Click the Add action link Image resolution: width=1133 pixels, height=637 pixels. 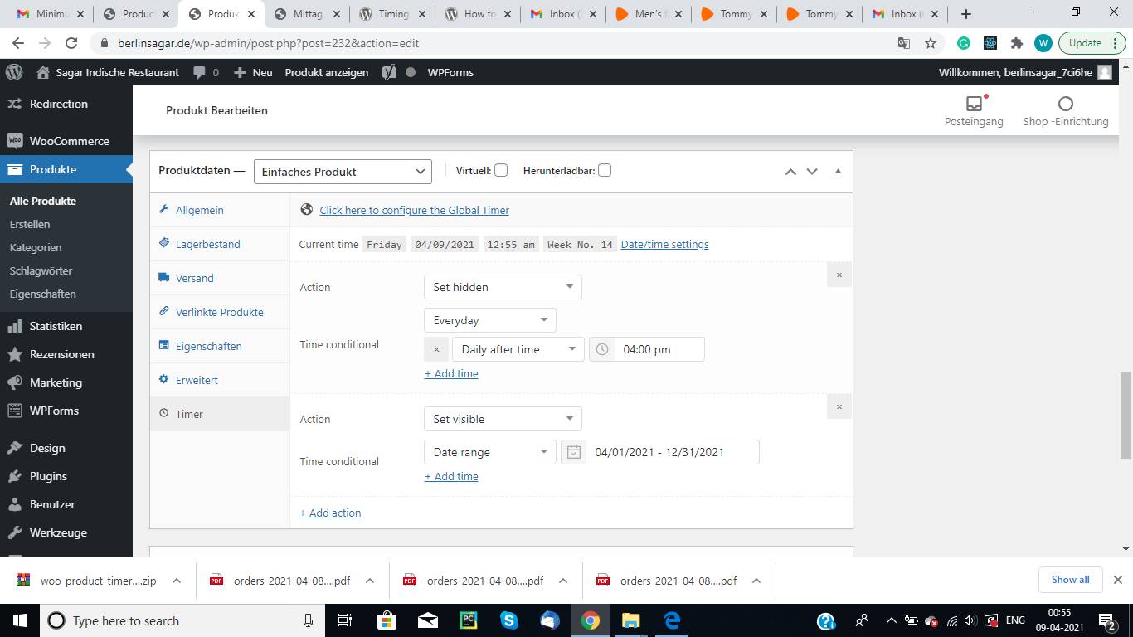[330, 513]
